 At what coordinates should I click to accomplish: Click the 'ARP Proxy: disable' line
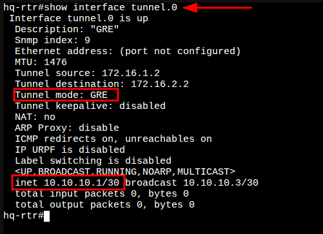[x=67, y=128]
